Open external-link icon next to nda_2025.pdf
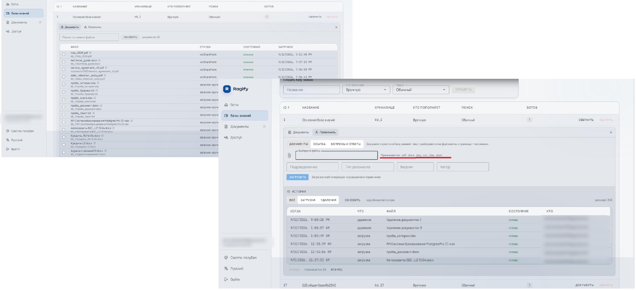636x290 pixels. (90, 53)
